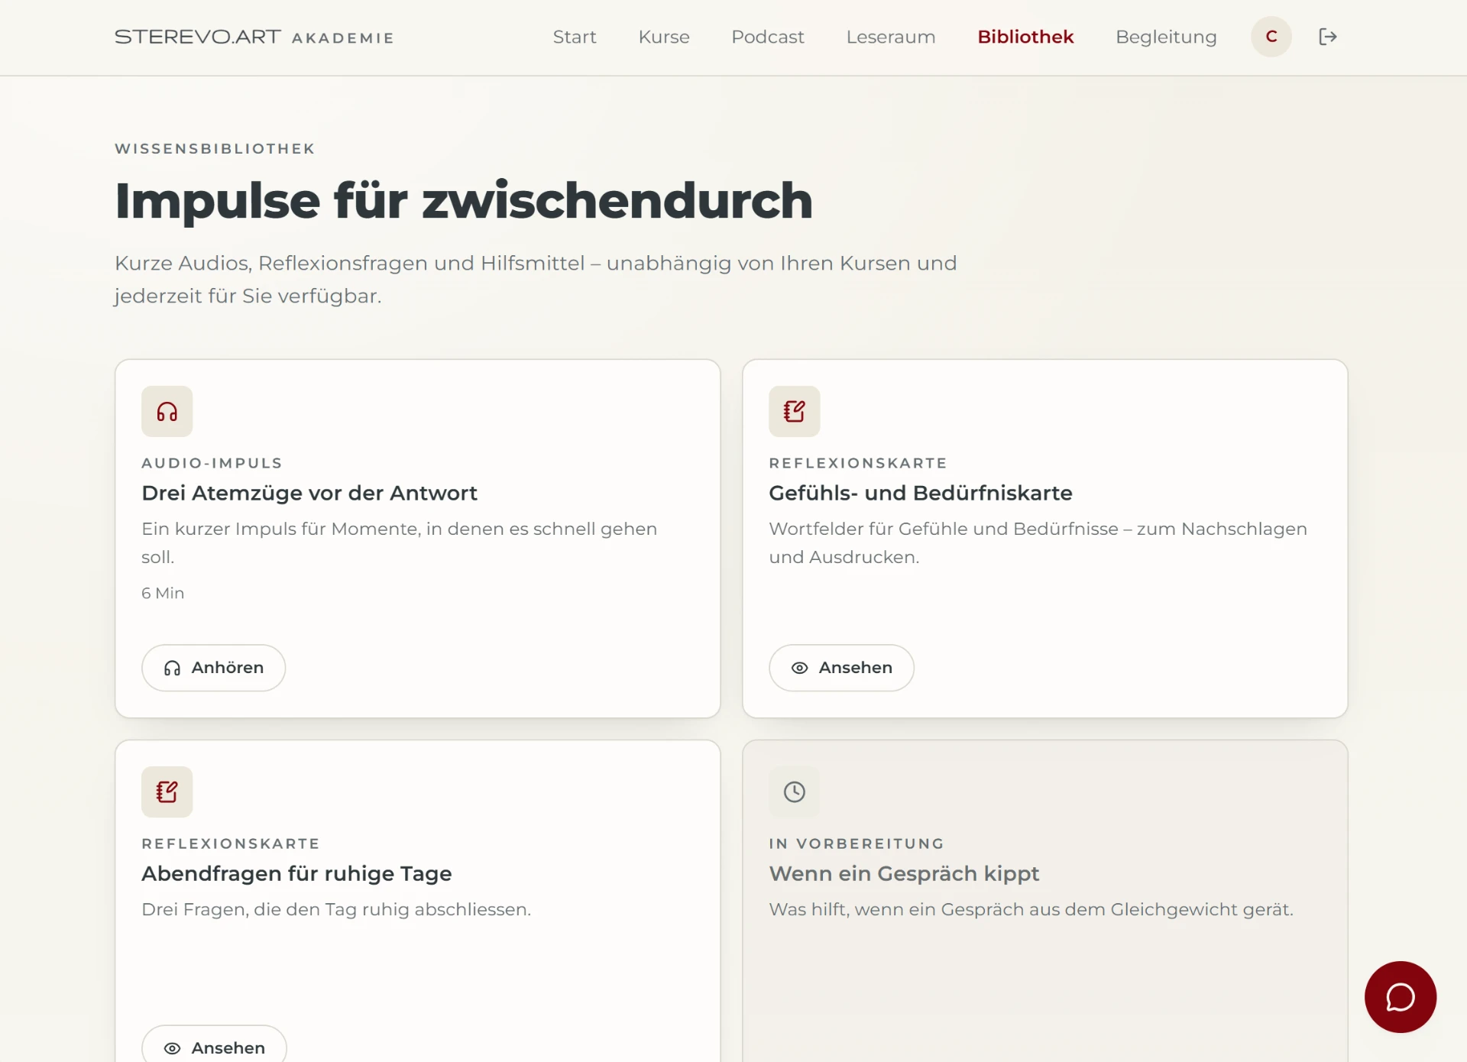Select the Bibliothek nav item
This screenshot has width=1467, height=1062.
point(1025,37)
